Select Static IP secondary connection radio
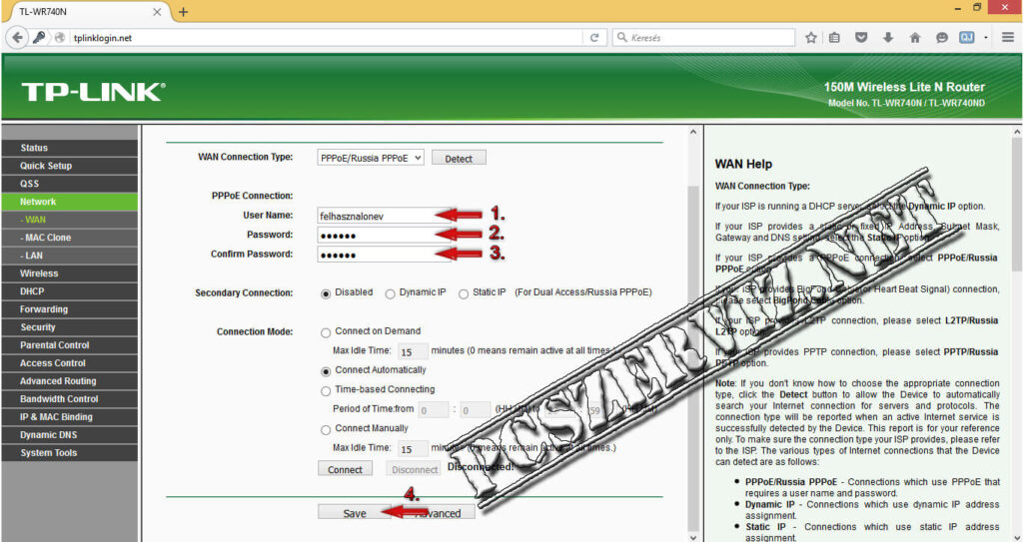Image resolution: width=1023 pixels, height=542 pixels. [x=464, y=294]
